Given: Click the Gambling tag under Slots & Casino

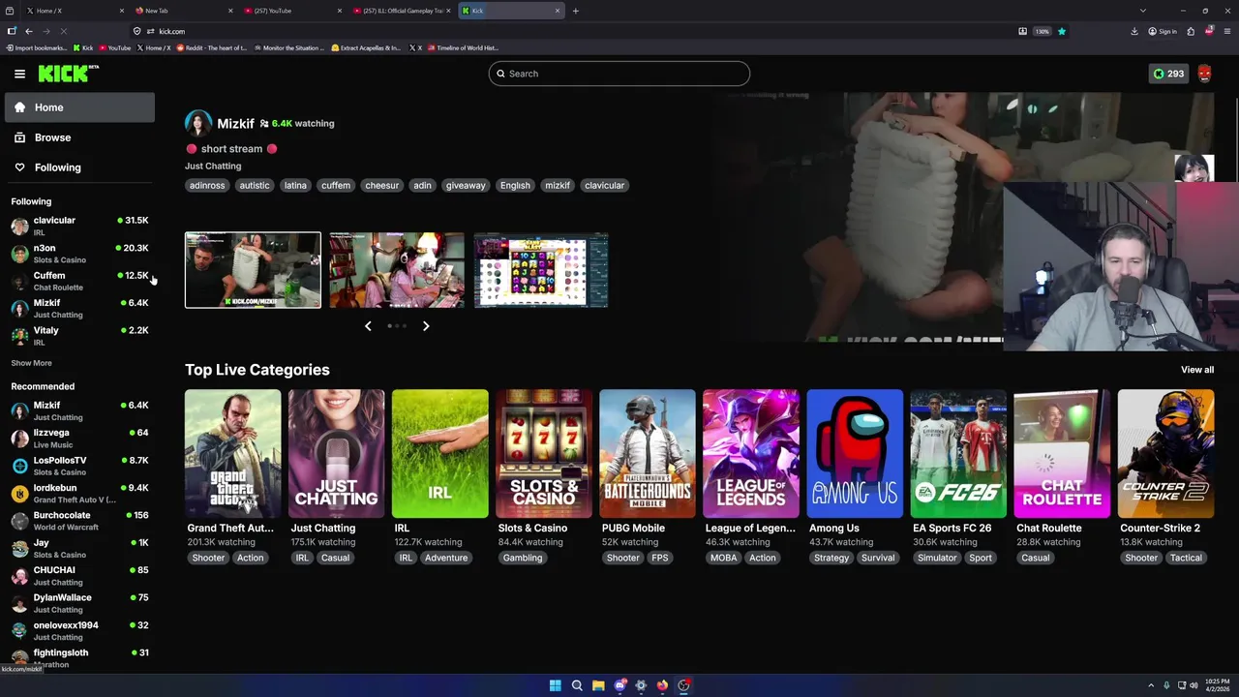Looking at the screenshot, I should coord(523,558).
